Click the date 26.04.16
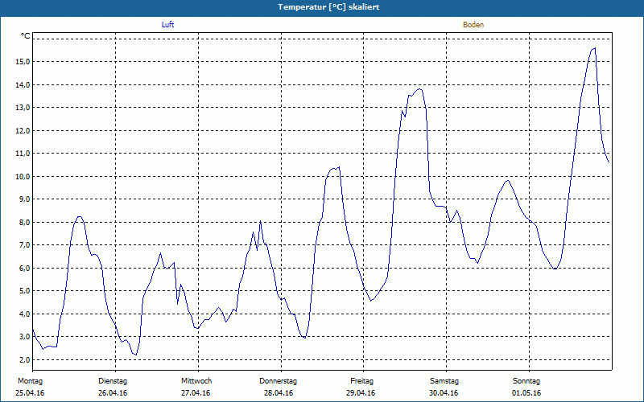This screenshot has height=402, width=644. (x=113, y=393)
